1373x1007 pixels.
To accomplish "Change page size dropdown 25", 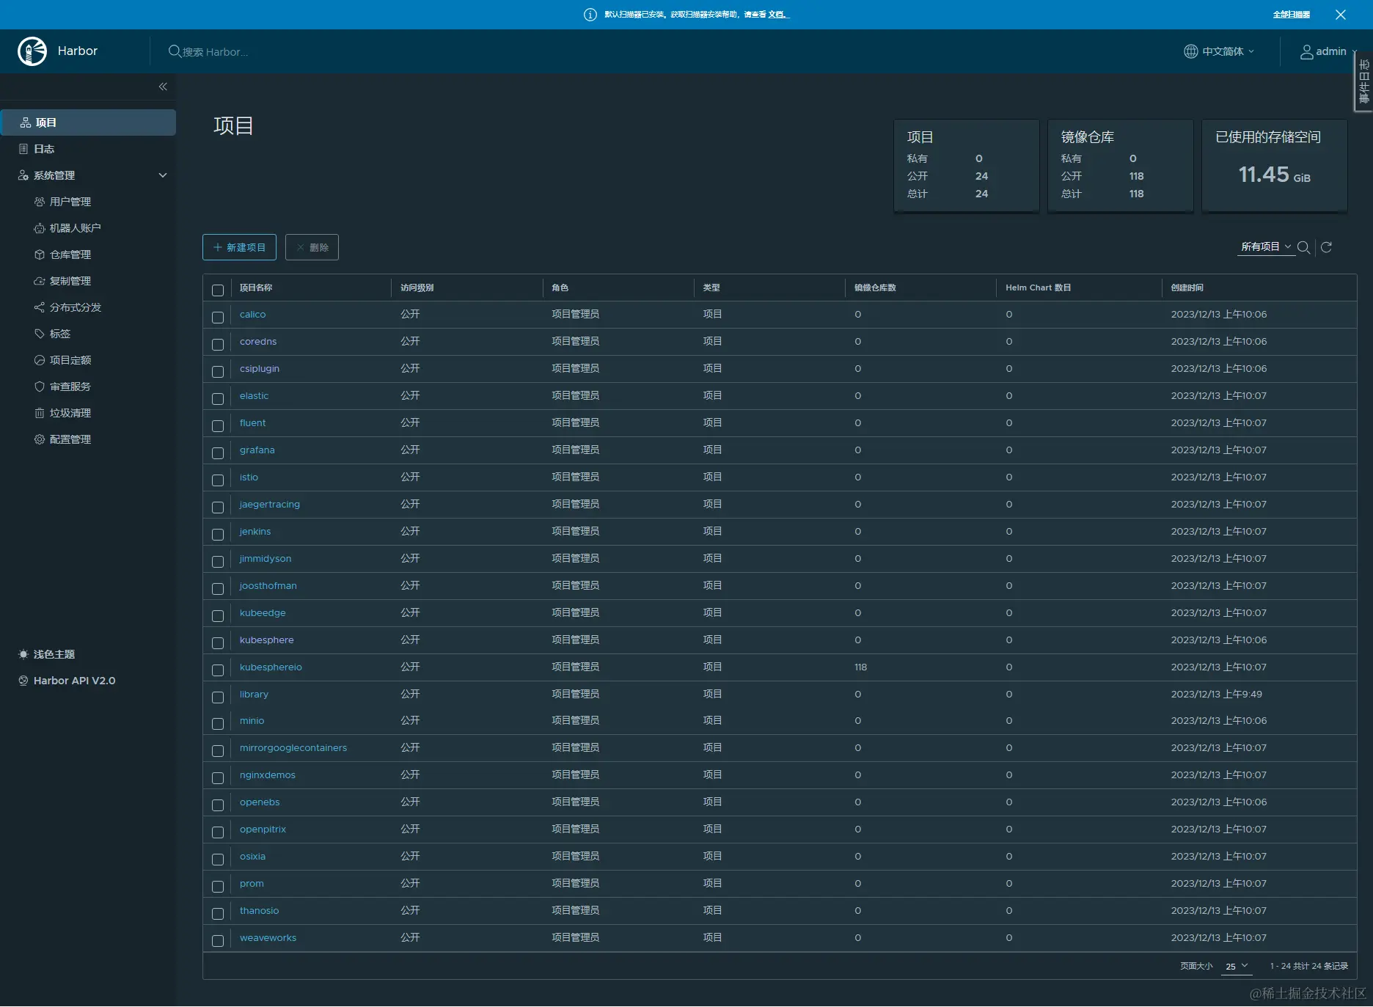I will point(1237,967).
